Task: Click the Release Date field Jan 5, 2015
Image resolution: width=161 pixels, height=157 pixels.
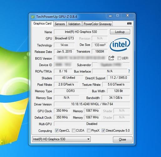Action: 64,51
